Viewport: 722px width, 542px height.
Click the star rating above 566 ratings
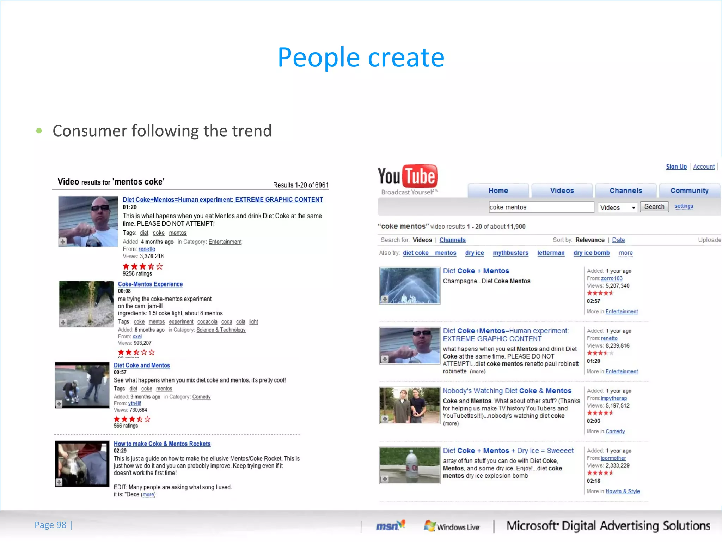(x=132, y=419)
